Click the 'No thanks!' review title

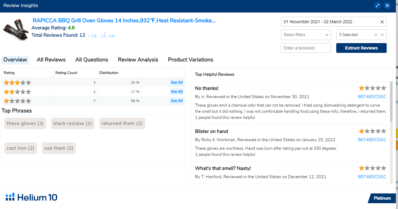coord(207,88)
